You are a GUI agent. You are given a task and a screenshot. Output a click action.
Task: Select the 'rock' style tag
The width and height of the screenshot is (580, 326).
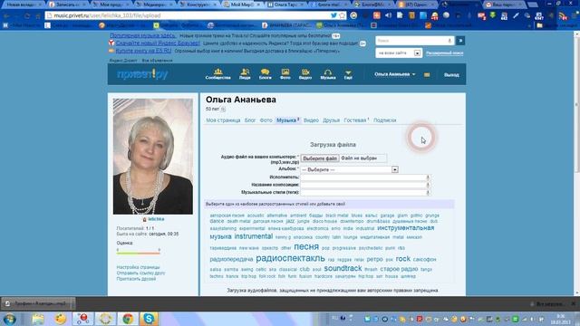tap(402, 259)
